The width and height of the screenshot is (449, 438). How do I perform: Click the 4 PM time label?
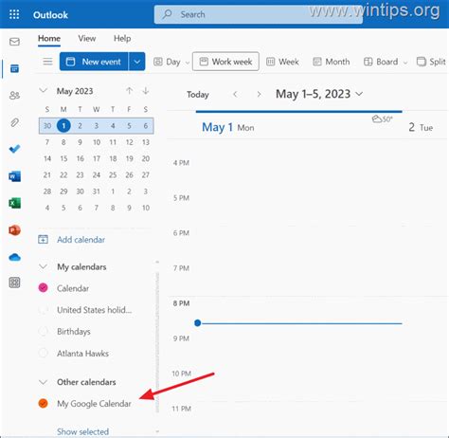181,163
